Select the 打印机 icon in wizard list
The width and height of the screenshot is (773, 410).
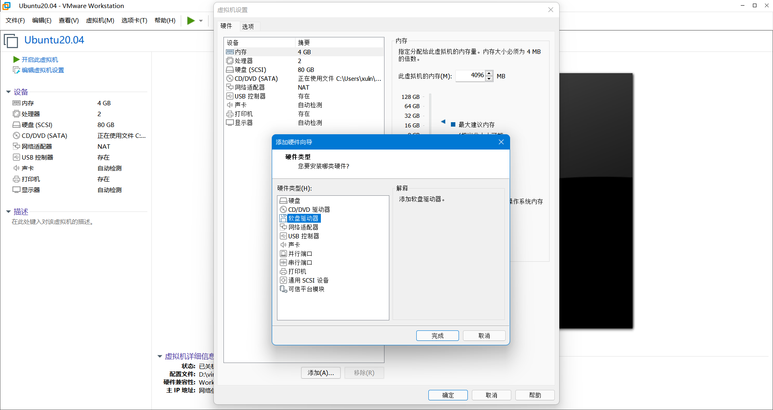[x=283, y=271]
